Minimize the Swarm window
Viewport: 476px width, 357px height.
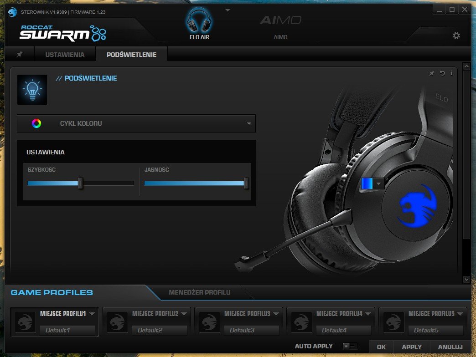pyautogui.click(x=439, y=10)
